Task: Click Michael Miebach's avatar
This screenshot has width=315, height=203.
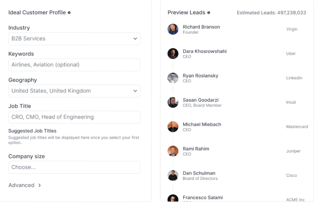Action: tap(173, 127)
